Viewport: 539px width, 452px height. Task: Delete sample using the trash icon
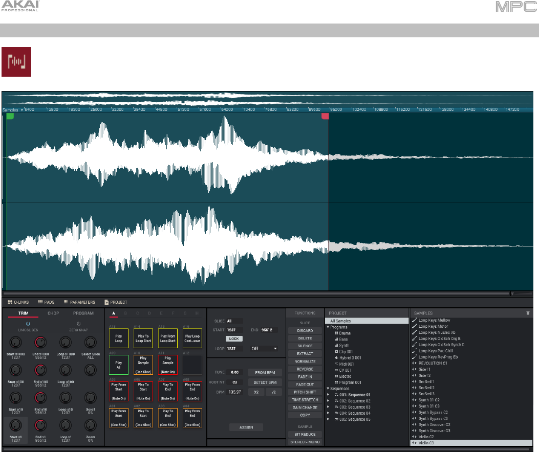(x=528, y=313)
